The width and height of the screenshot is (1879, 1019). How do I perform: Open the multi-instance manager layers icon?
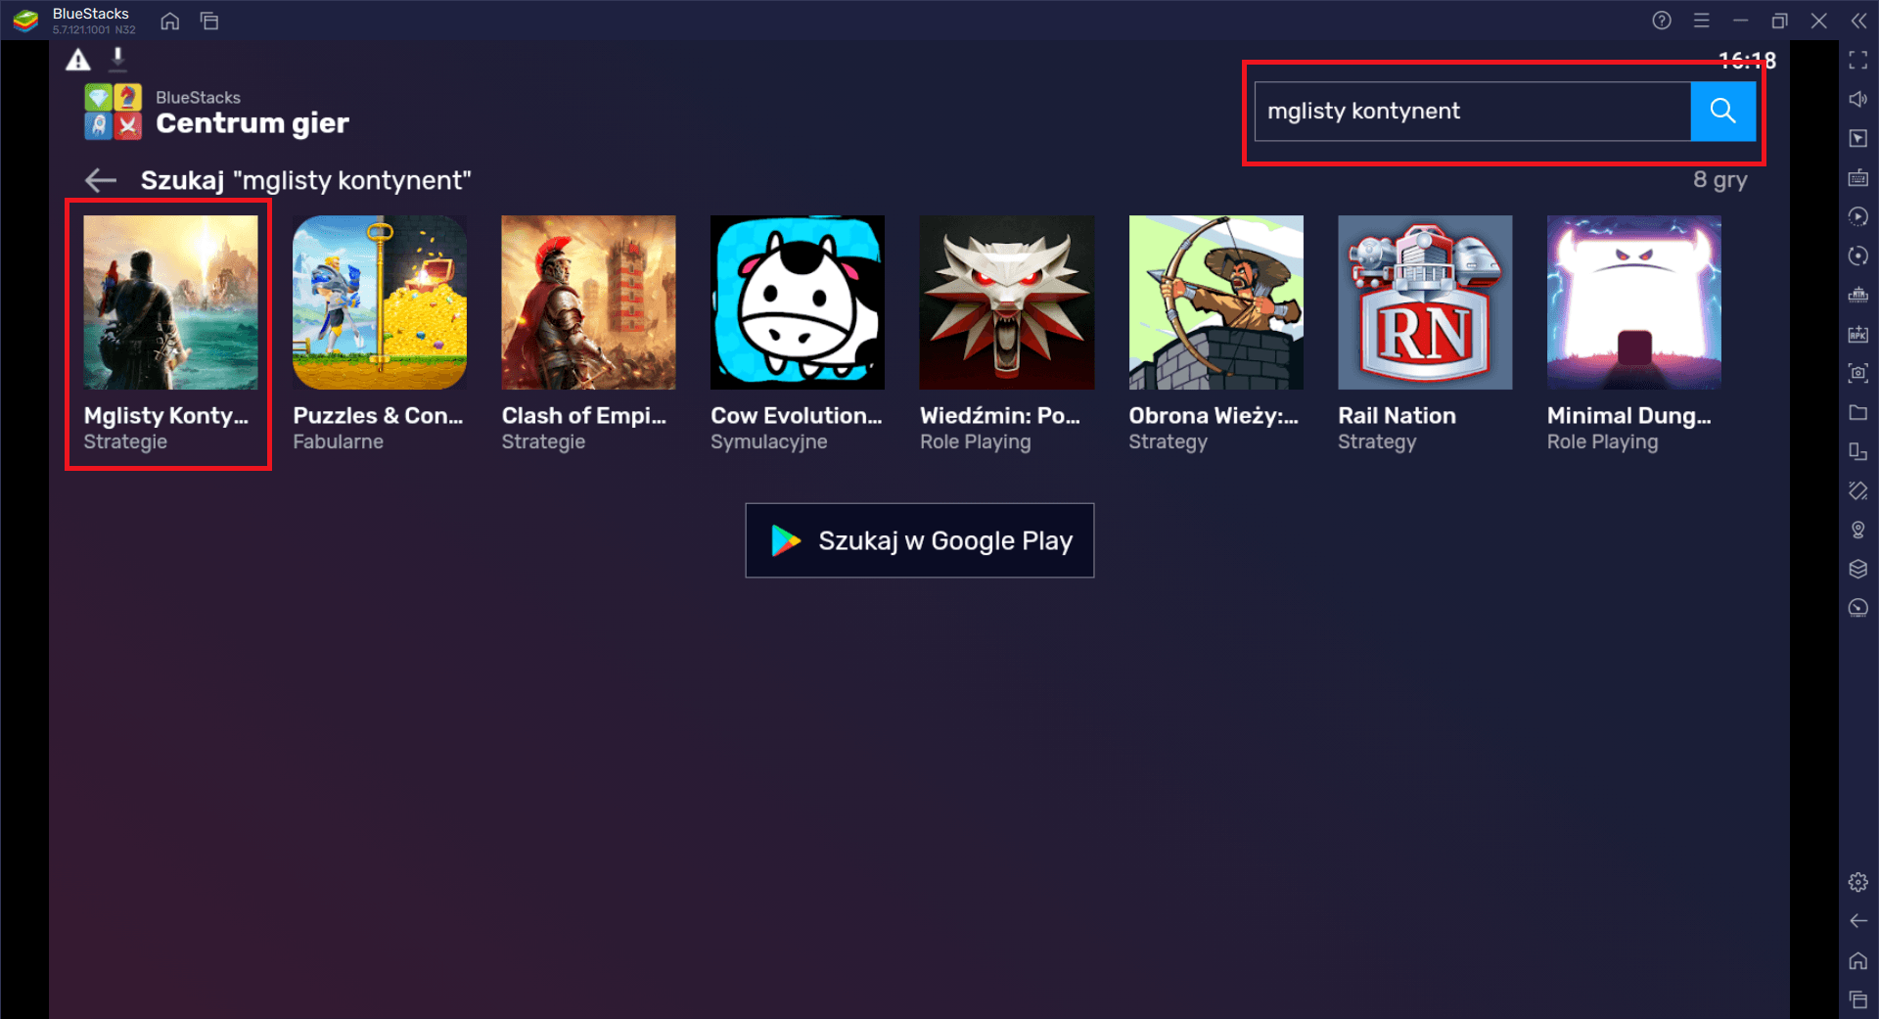[x=1857, y=569]
